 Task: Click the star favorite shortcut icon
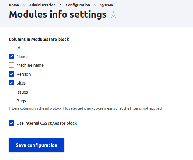pyautogui.click(x=113, y=15)
